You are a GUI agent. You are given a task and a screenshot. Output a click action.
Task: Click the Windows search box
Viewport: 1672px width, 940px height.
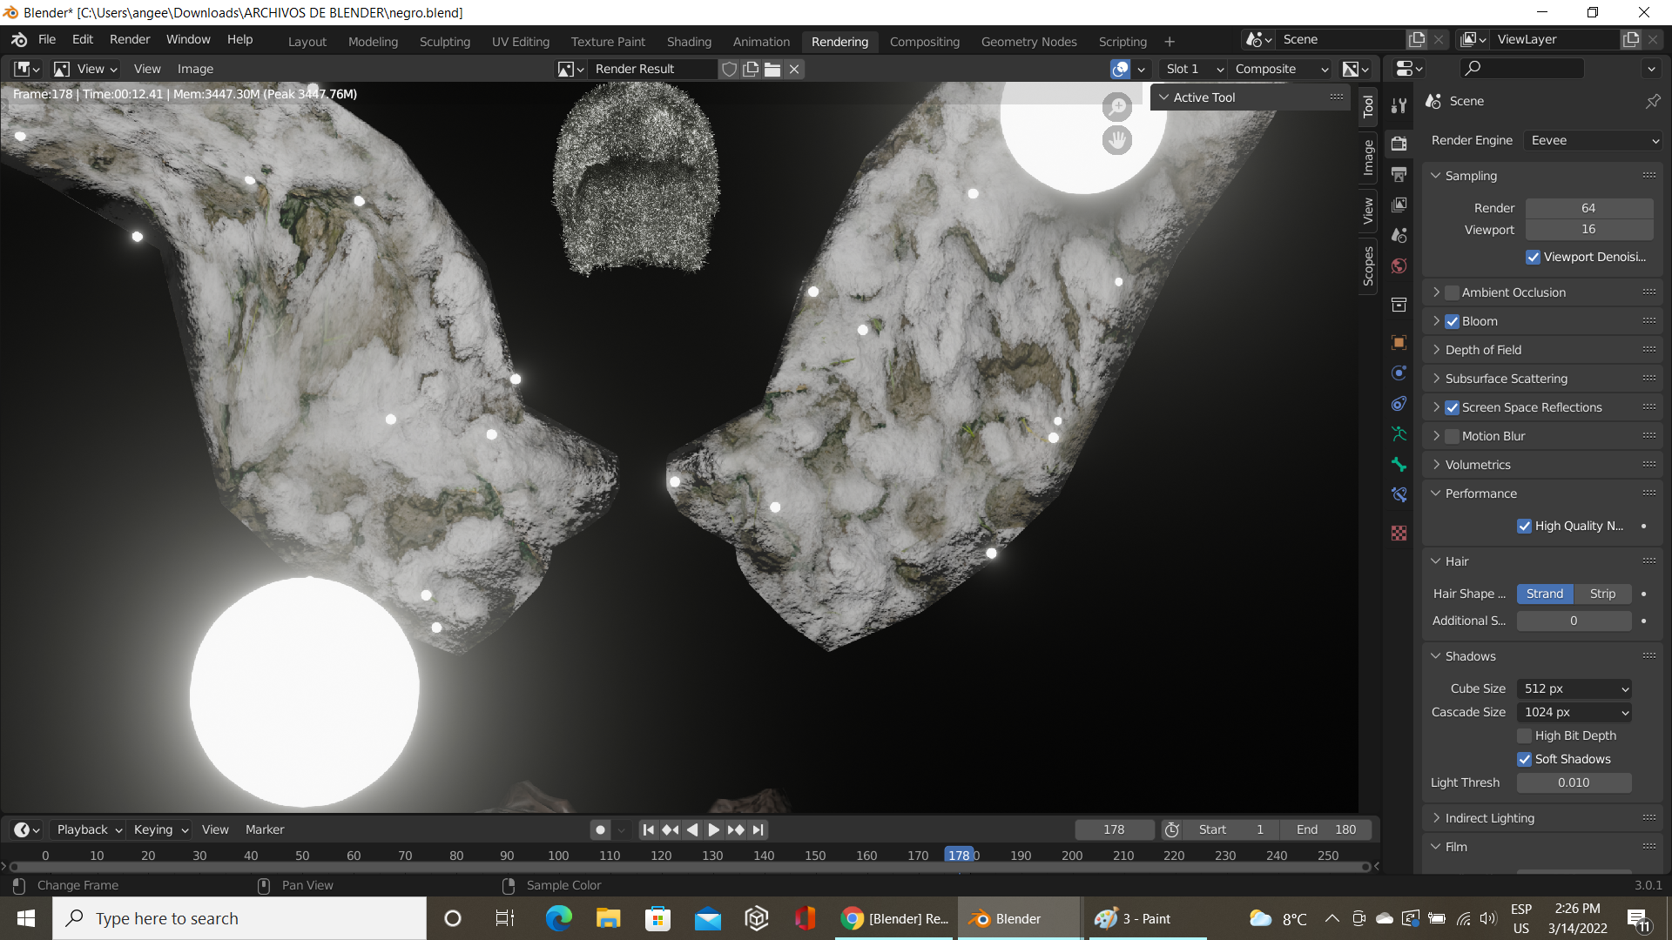click(x=239, y=918)
